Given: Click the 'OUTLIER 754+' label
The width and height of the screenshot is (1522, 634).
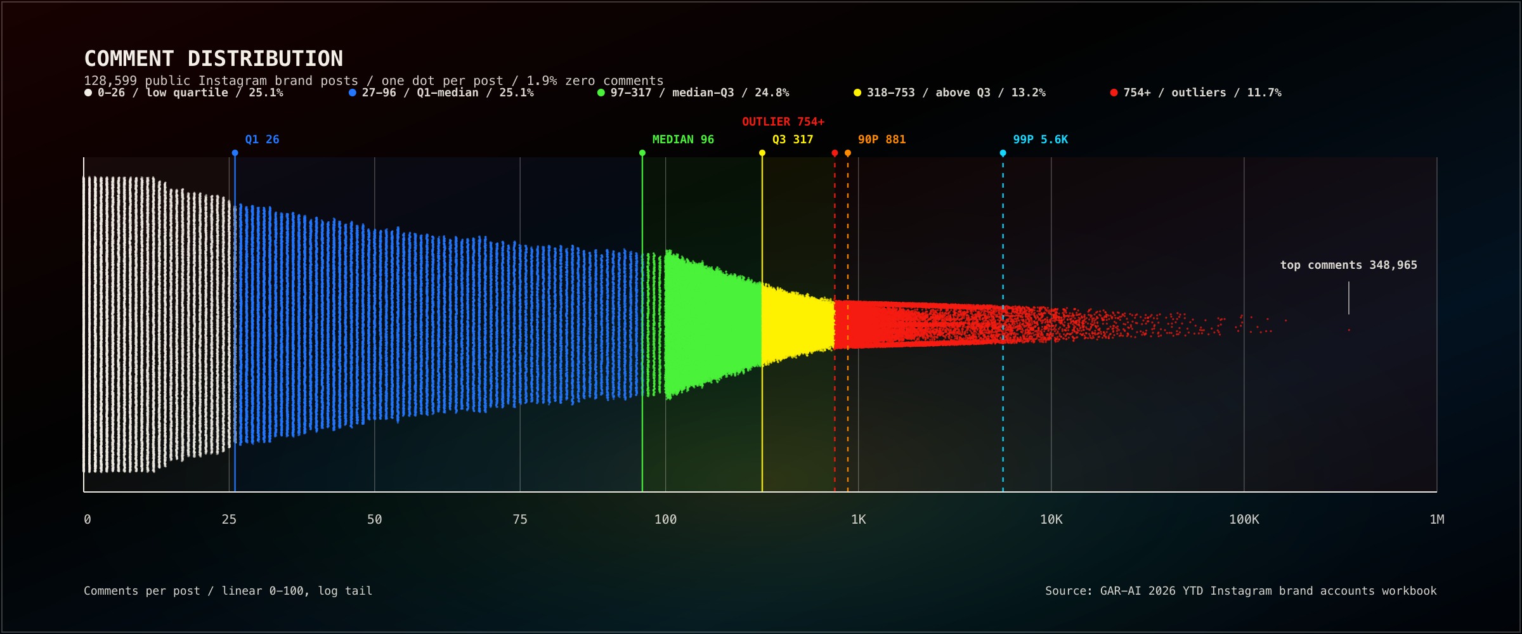Looking at the screenshot, I should click(x=783, y=122).
